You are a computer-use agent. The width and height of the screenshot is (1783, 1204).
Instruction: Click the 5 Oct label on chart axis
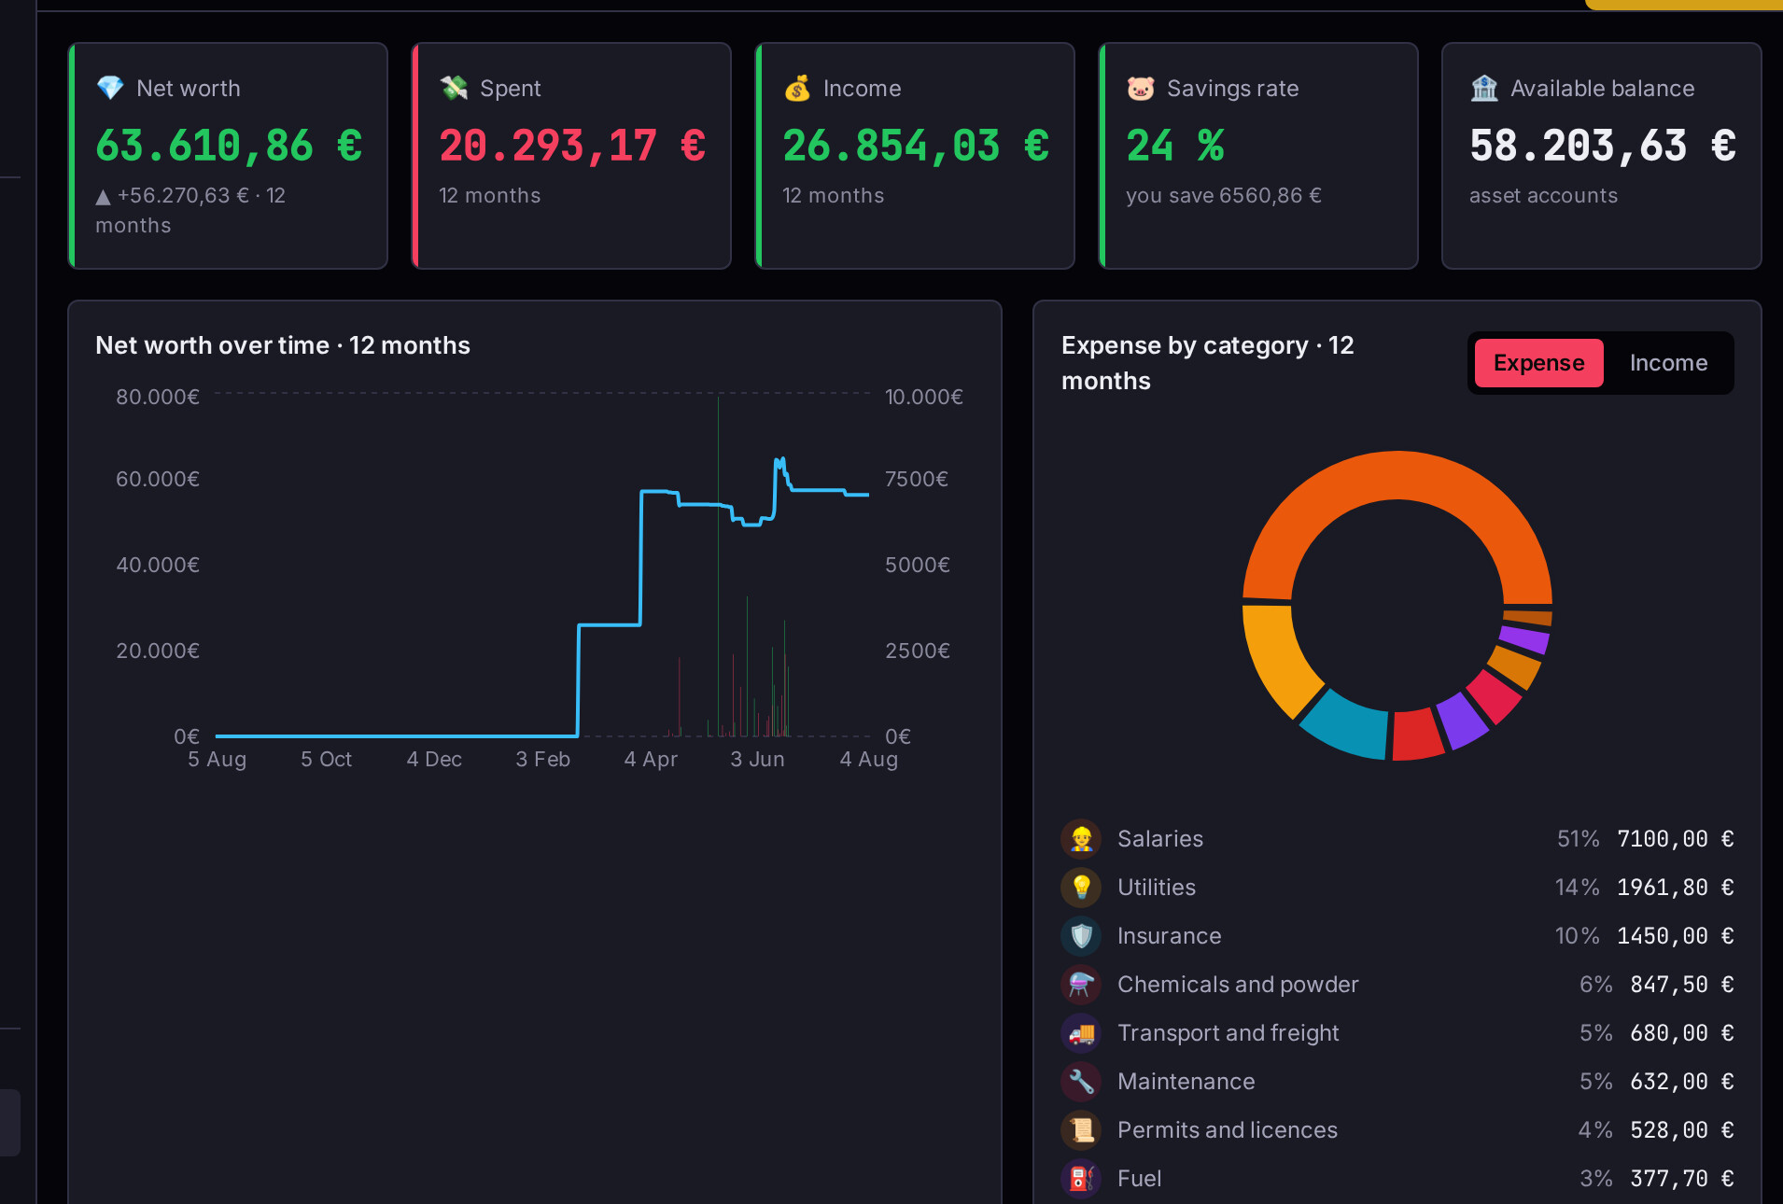click(326, 759)
